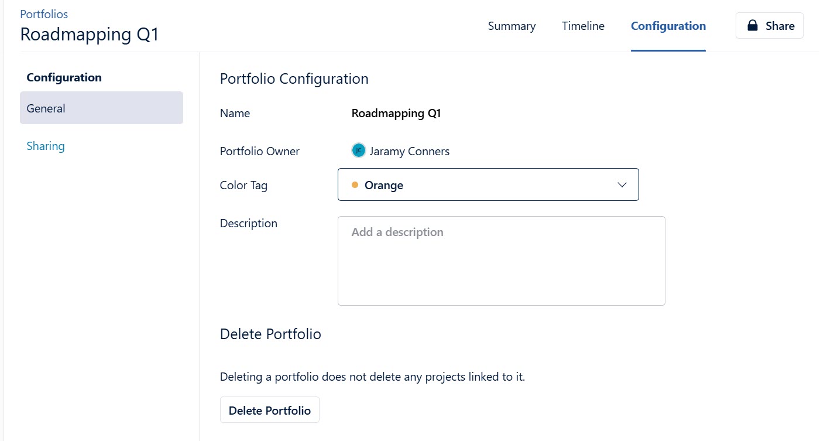The width and height of the screenshot is (834, 441).
Task: Click the Configuration sidebar heading
Action: [x=64, y=77]
